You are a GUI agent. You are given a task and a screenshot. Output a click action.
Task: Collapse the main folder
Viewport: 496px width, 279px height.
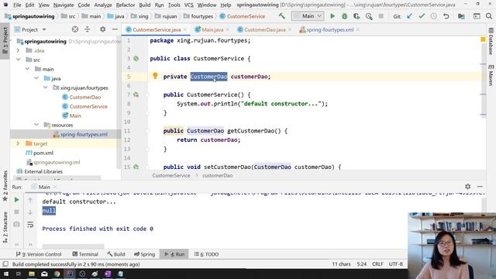[28, 69]
